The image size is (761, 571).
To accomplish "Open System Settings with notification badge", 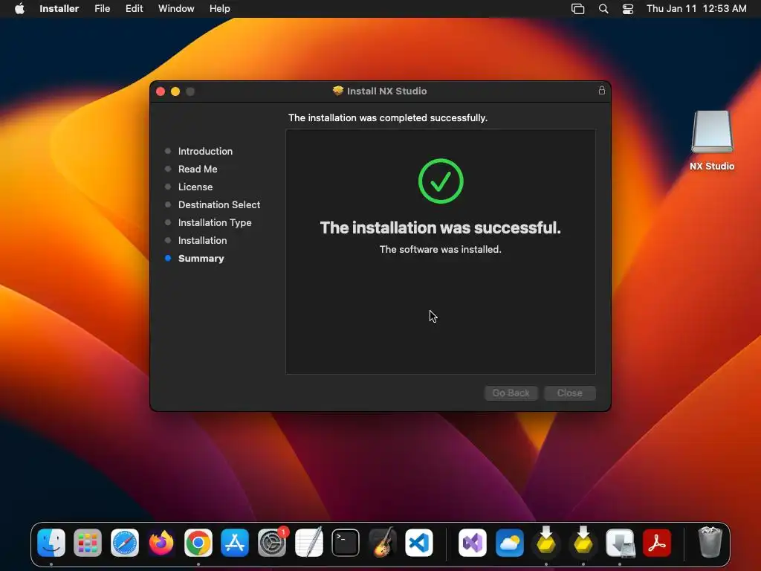I will pos(272,542).
